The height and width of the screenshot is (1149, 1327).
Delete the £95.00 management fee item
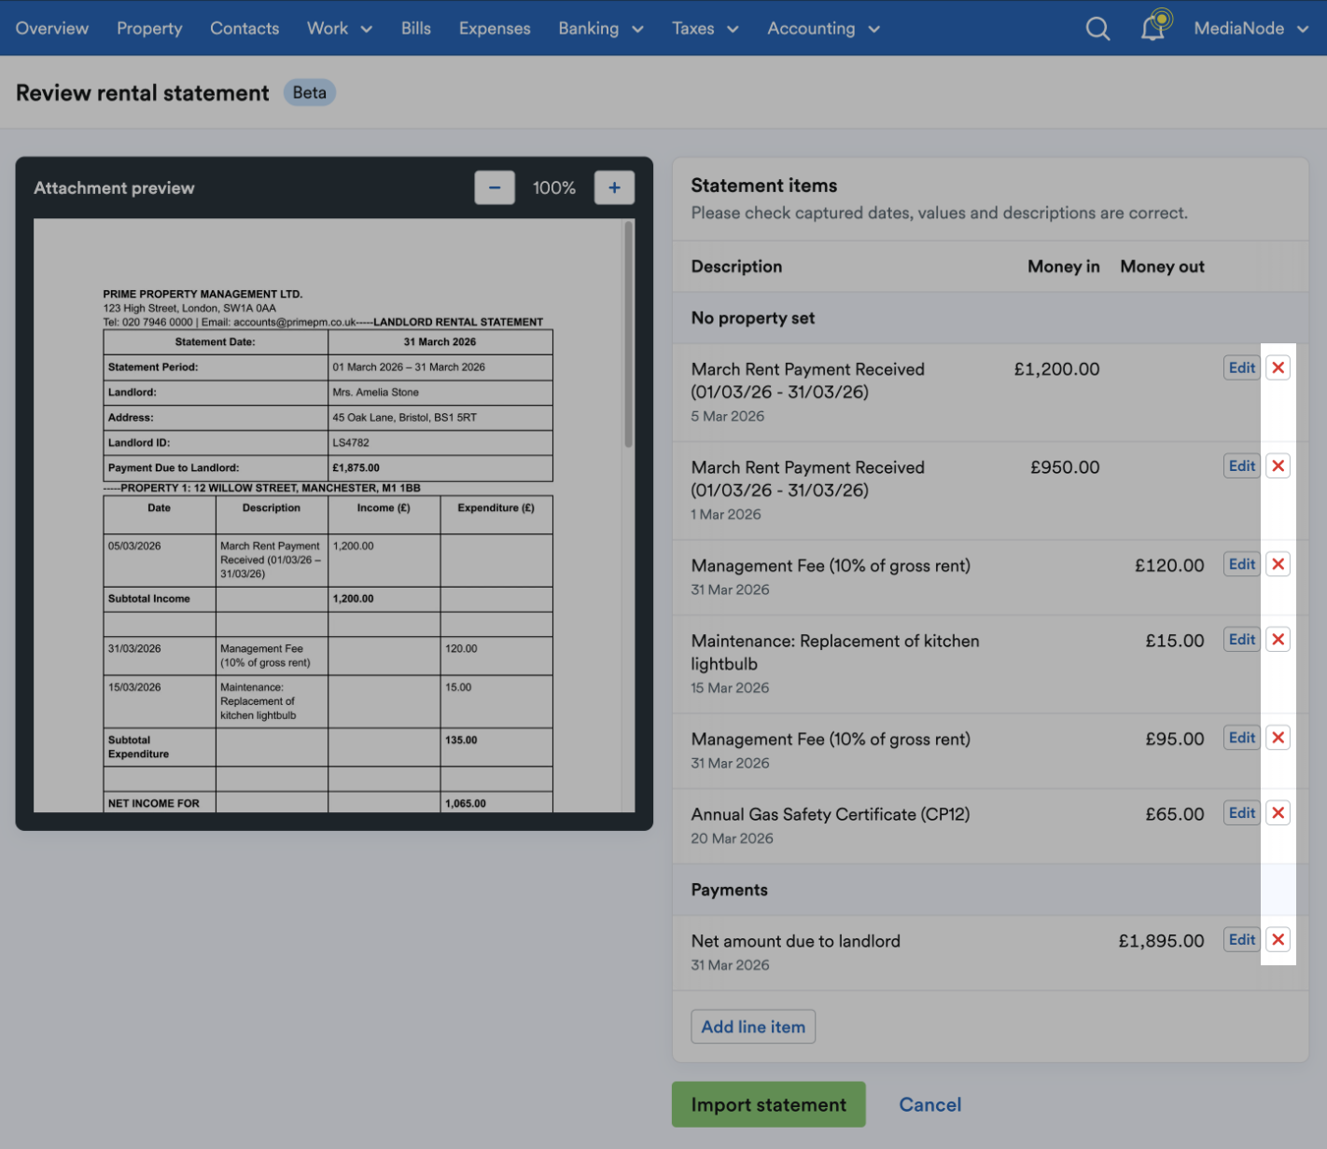point(1278,738)
